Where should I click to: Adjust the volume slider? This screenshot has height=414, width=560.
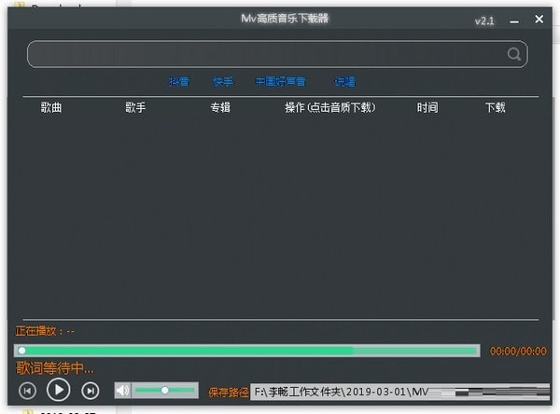(x=165, y=391)
